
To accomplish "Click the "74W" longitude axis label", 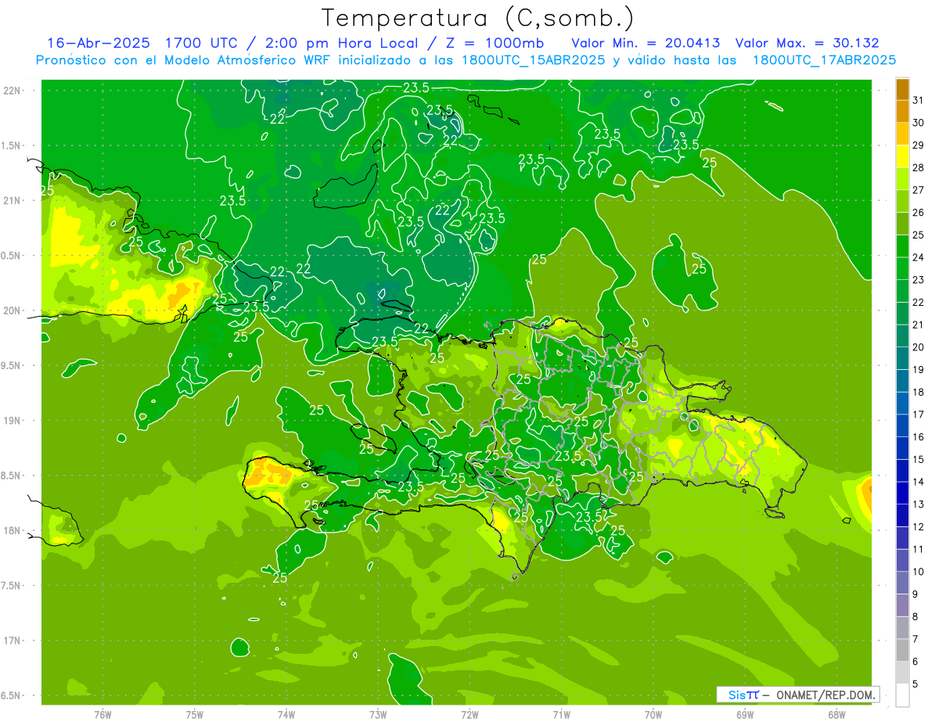I will tap(286, 715).
